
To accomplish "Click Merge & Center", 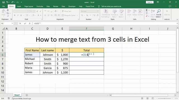I will coord(69,15).
